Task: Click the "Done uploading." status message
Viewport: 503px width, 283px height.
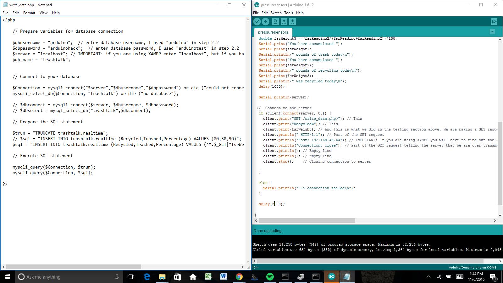Action: pos(268,231)
